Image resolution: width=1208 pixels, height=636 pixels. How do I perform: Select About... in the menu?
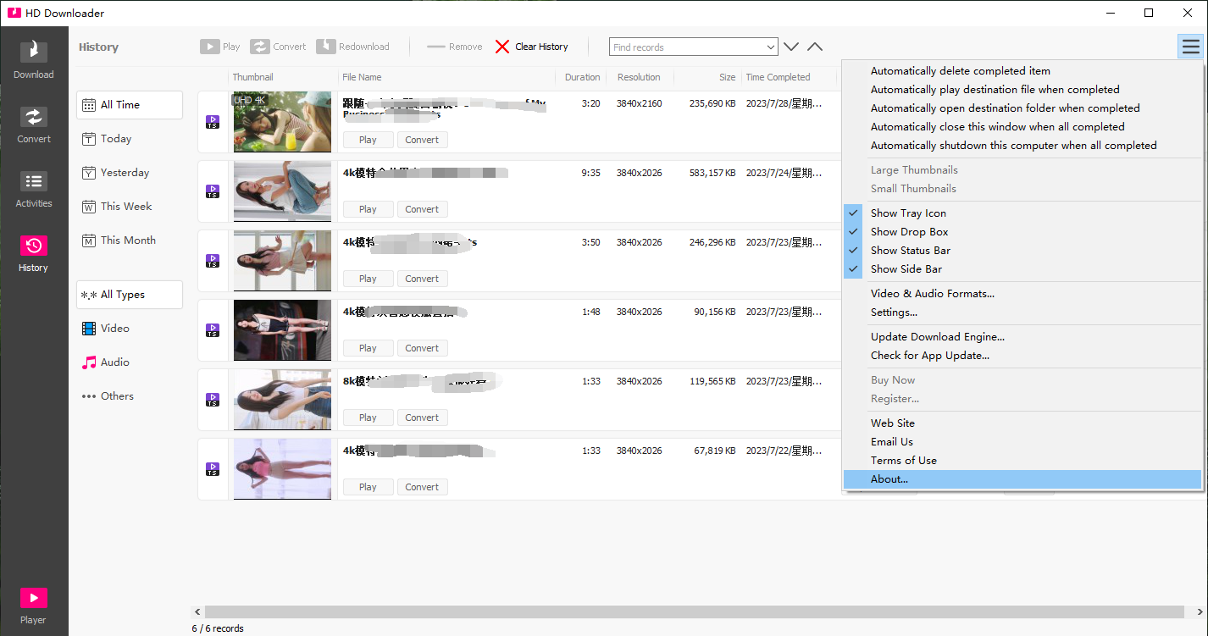coord(889,479)
